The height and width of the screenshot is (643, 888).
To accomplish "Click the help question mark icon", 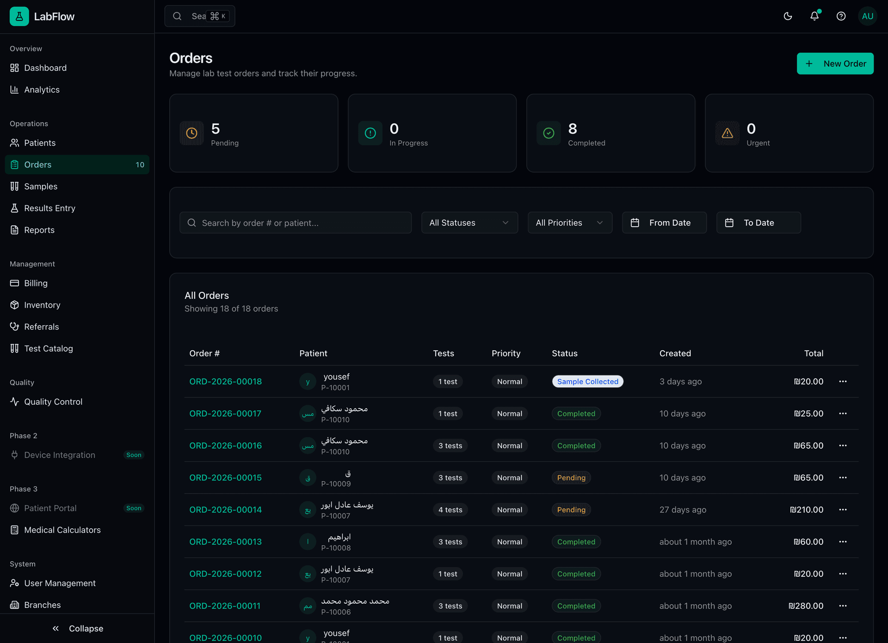I will [x=841, y=16].
